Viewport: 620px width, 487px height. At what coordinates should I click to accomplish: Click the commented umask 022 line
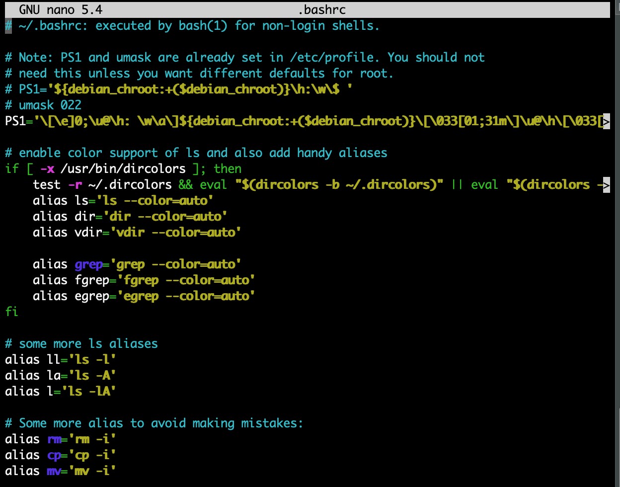pos(43,105)
